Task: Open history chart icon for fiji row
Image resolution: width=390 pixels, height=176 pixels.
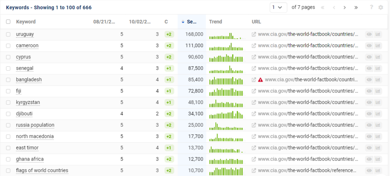Action: click(x=378, y=91)
